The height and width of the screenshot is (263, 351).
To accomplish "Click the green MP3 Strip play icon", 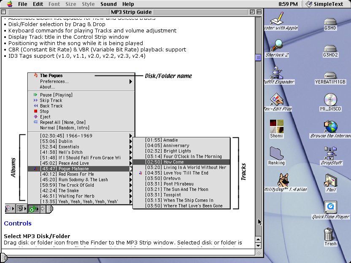I will click(x=32, y=209).
